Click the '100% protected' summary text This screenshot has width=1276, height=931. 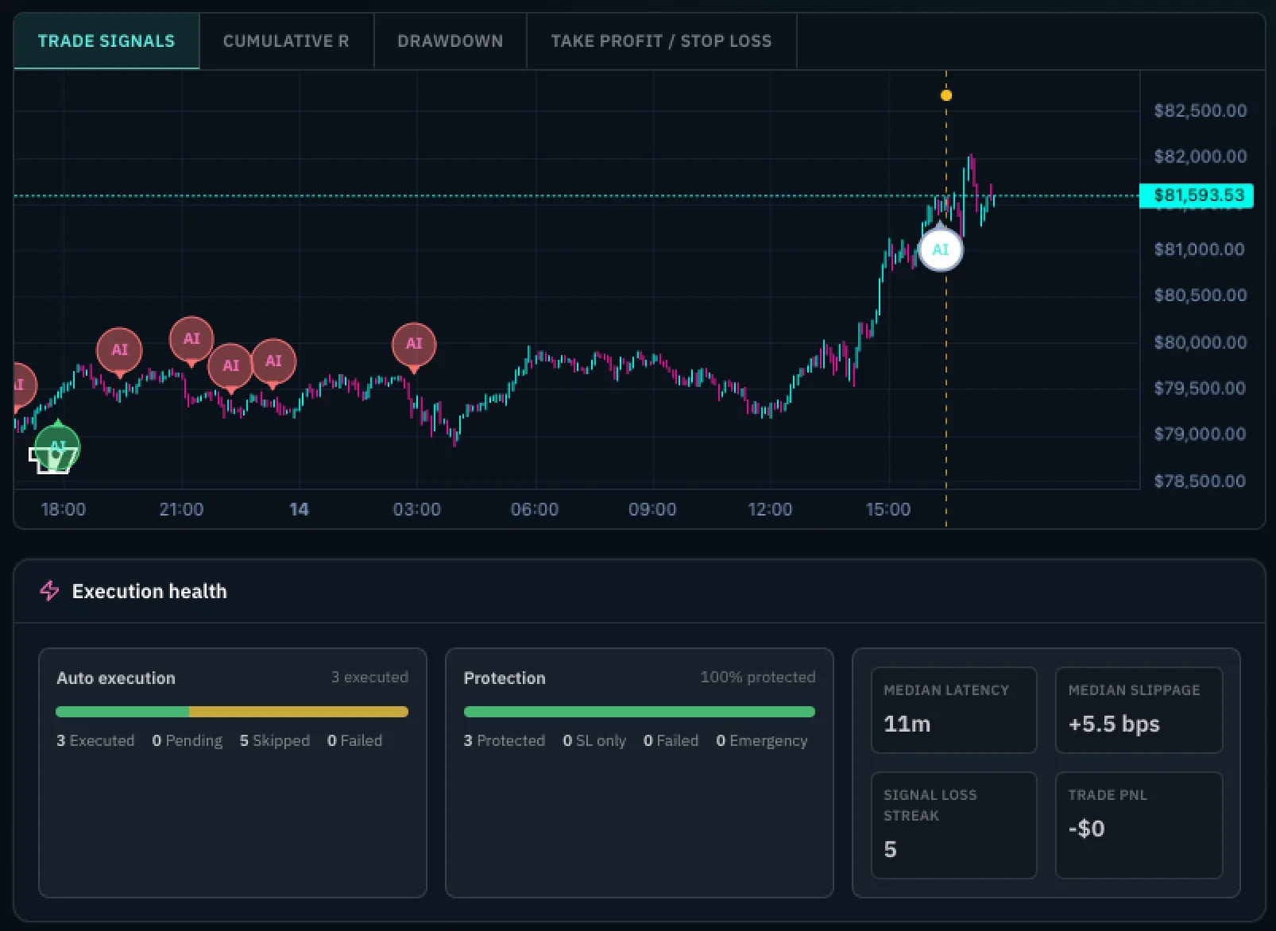click(758, 677)
